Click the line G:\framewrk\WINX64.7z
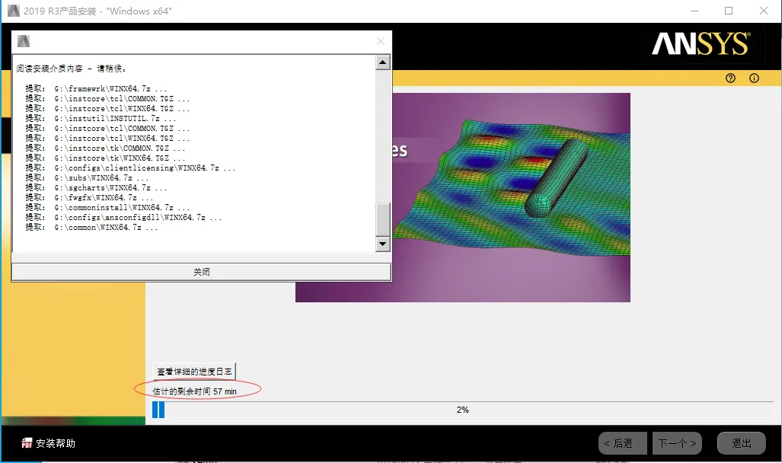The width and height of the screenshot is (782, 463). [96, 88]
